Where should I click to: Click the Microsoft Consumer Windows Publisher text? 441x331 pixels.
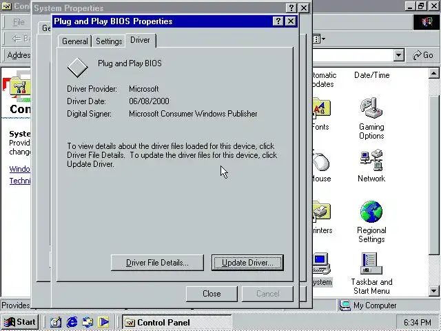[x=193, y=114]
